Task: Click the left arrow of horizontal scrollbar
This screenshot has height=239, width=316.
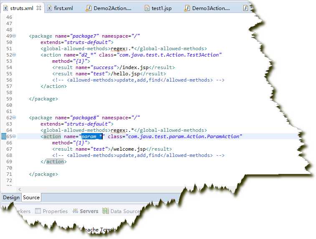Action: (x=20, y=189)
